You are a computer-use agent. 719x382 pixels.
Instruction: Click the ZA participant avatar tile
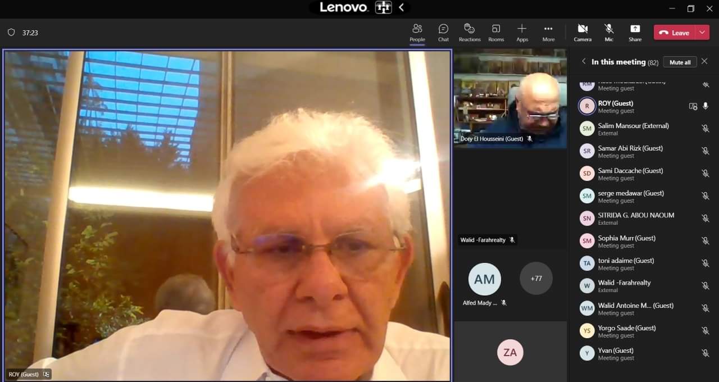pyautogui.click(x=510, y=352)
